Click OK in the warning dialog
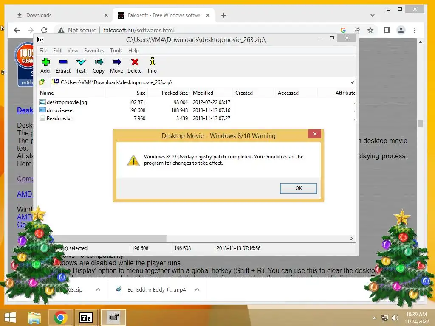 coord(298,188)
